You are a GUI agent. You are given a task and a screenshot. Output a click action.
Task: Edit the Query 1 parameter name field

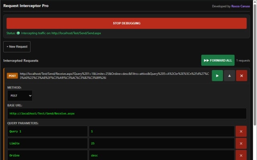coord(47,131)
